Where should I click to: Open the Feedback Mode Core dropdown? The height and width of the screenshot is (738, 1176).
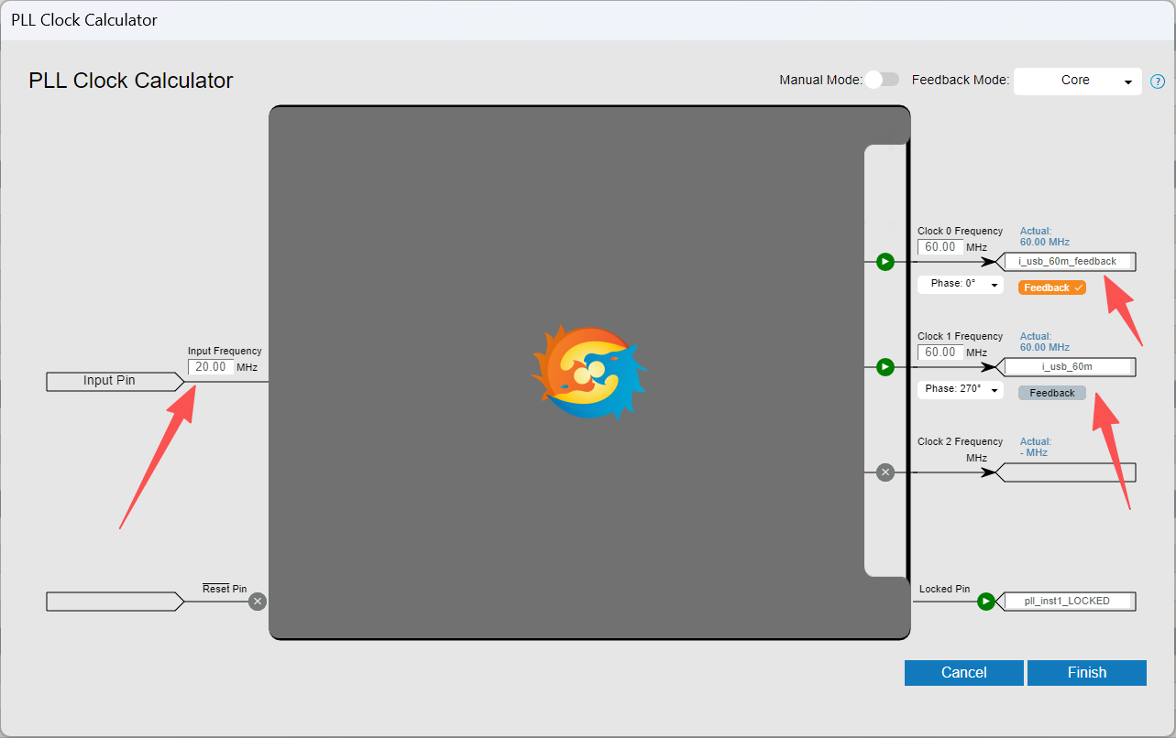point(1078,81)
